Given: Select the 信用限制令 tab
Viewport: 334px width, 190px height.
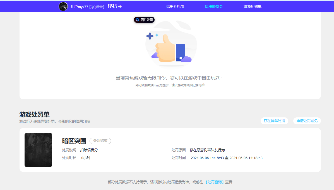Looking at the screenshot, I should point(214,7).
